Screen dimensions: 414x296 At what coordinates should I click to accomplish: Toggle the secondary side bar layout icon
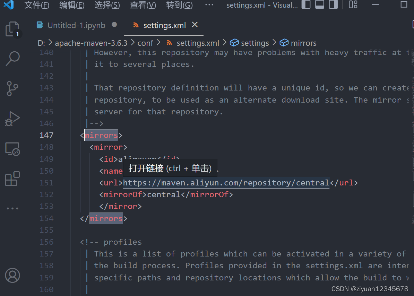[333, 5]
